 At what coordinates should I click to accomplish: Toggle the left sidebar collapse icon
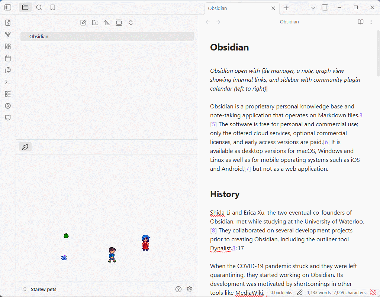click(8, 7)
